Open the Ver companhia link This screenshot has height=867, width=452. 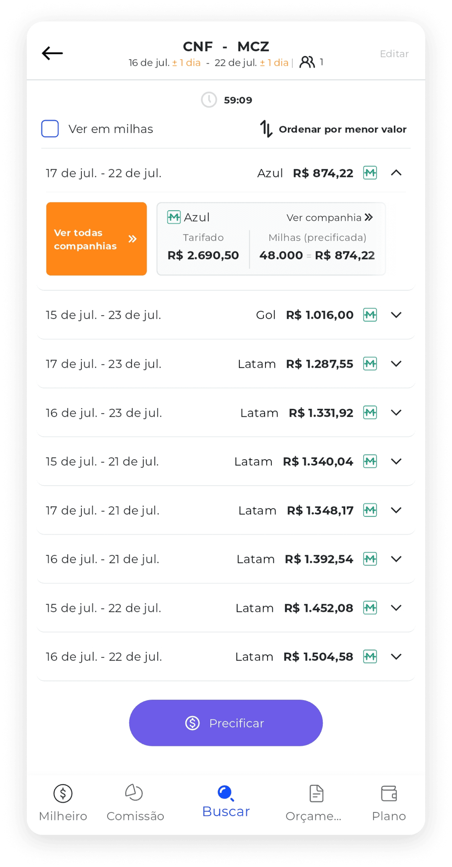pyautogui.click(x=329, y=217)
